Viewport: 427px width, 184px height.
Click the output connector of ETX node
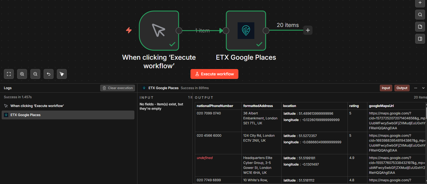pos(266,31)
